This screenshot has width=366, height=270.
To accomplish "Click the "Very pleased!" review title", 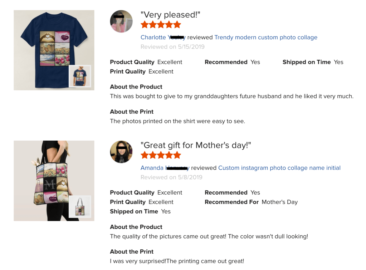I will 170,15.
